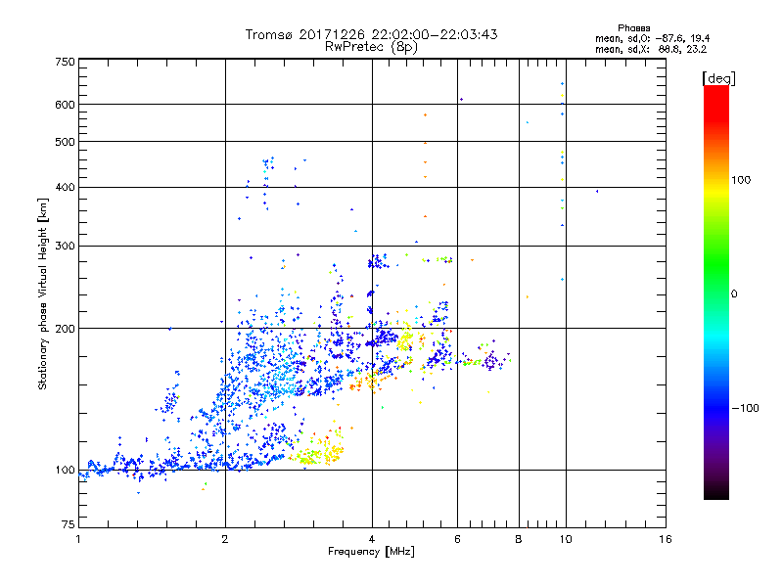Click the y-axis tick label '200'
Screen dimensions: 783x587
coord(65,329)
